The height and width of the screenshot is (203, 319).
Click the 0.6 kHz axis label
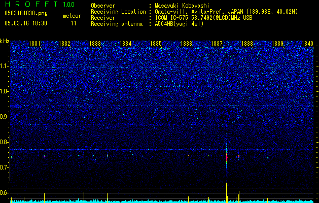pos(5,193)
